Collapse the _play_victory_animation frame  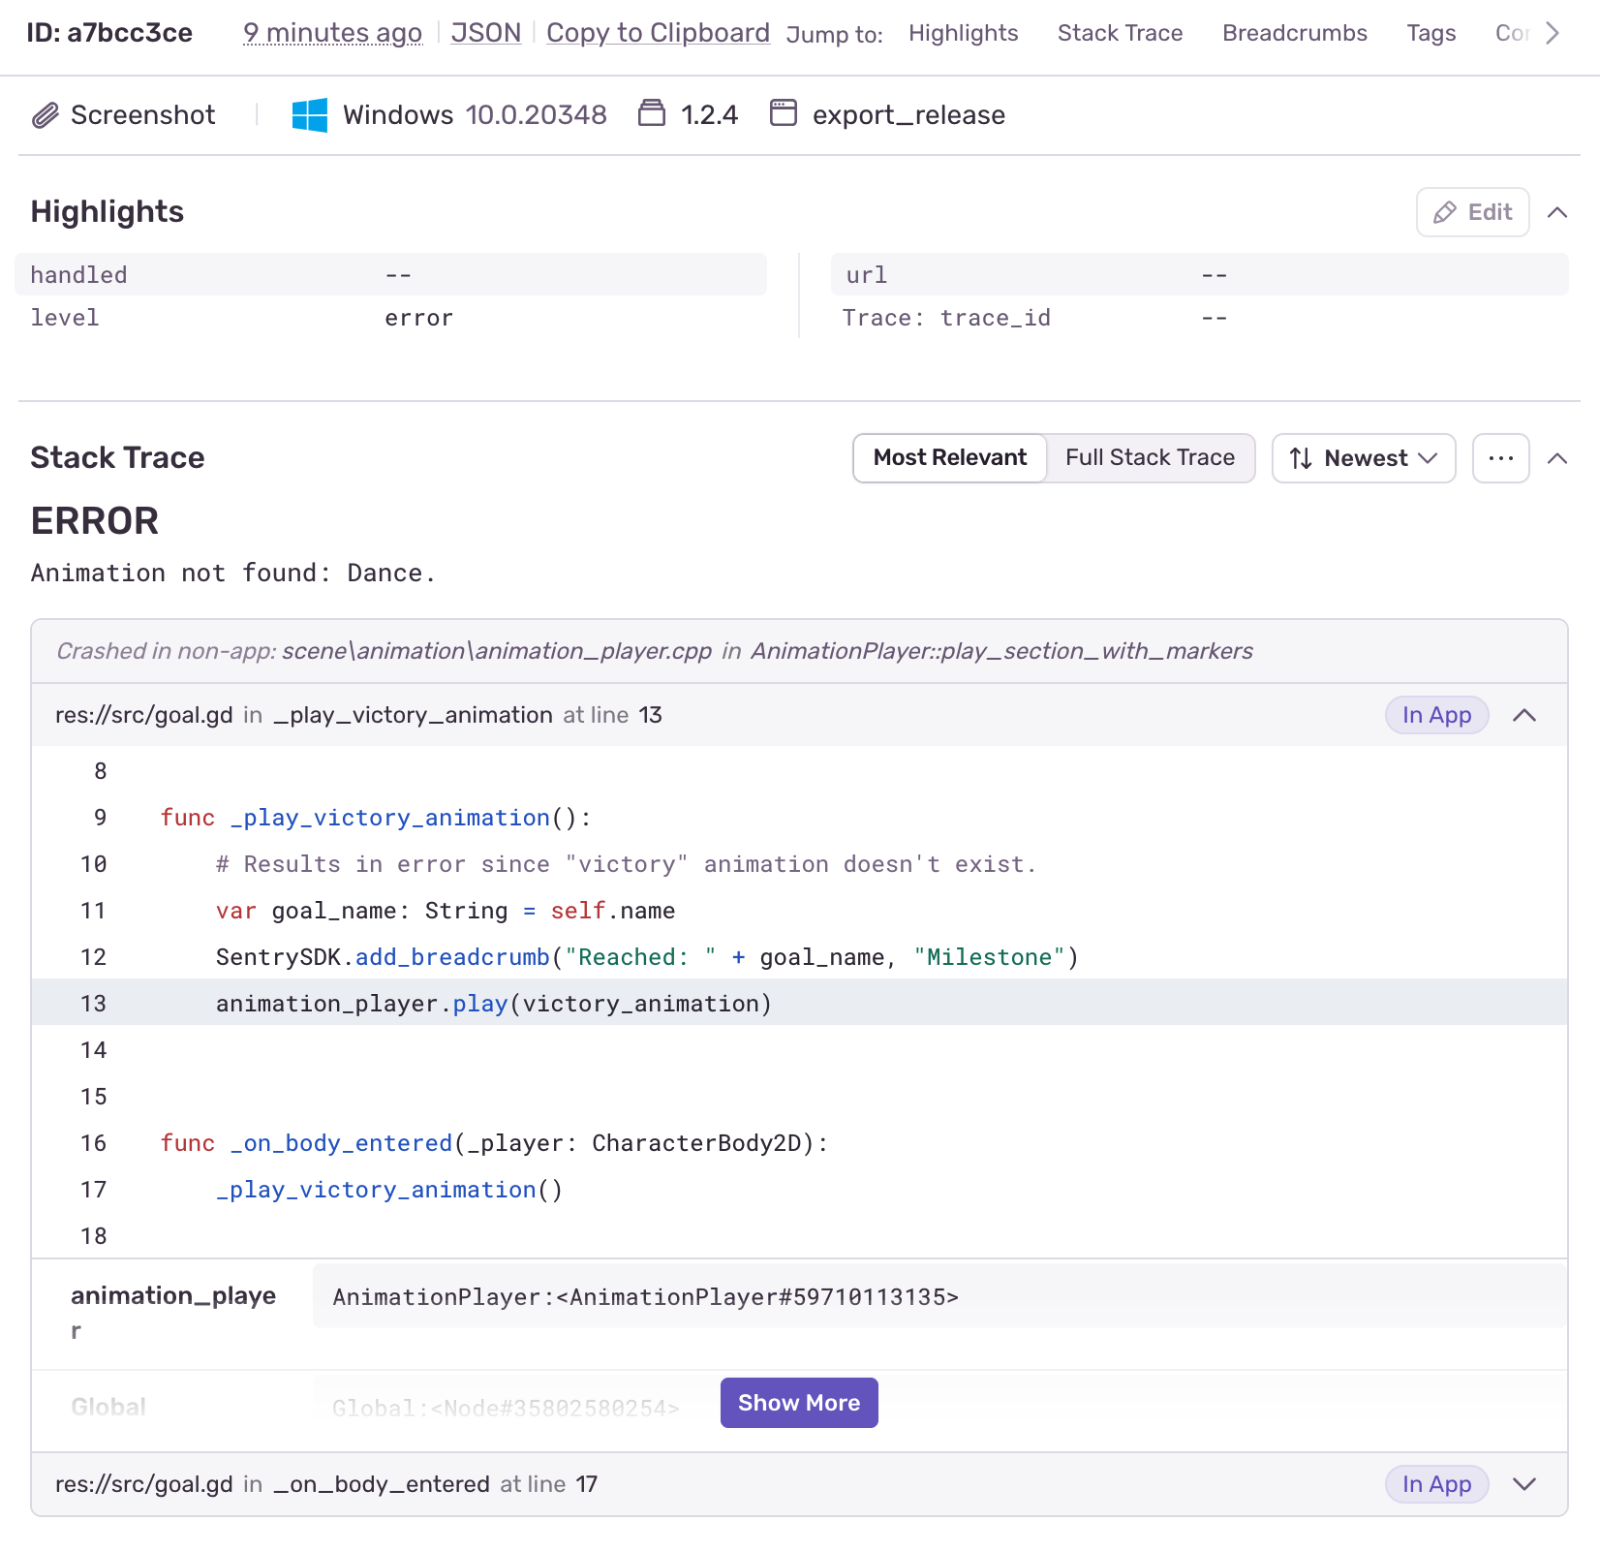[1524, 715]
